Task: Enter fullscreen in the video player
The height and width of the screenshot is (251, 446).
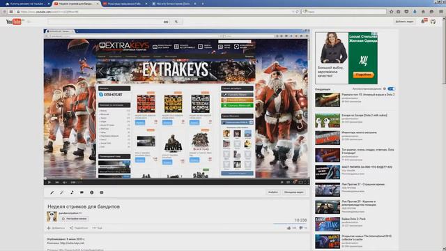Action: [x=307, y=182]
